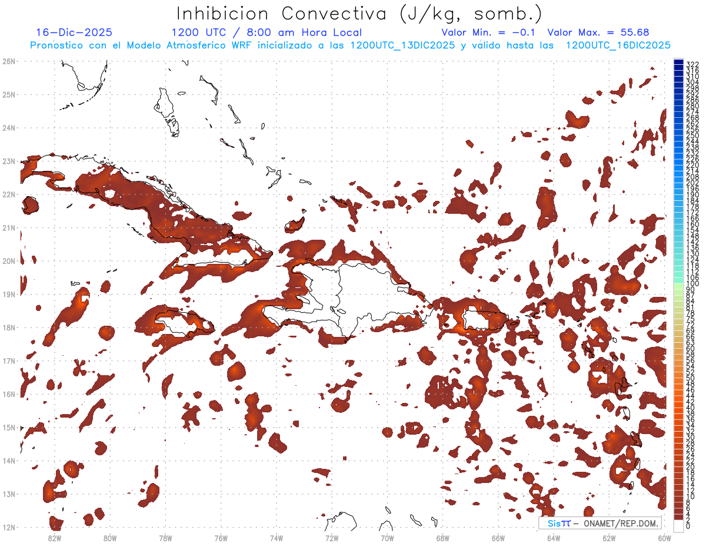Click the 21N latitude label
Viewport: 706px width, 546px height.
9,227
